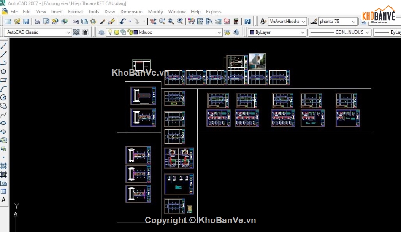Expand the CONTINUOUS linetype dropdown
Screen dimensions: 401x232
(x=367, y=32)
